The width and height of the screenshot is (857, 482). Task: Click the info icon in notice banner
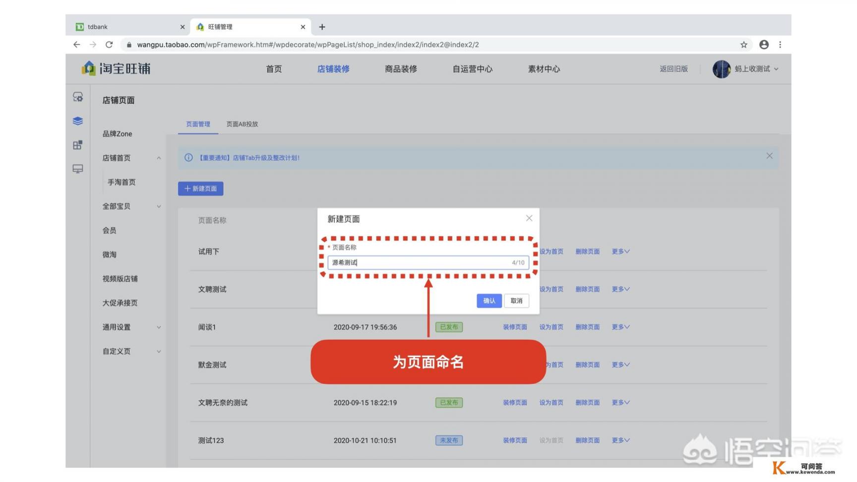click(x=188, y=158)
